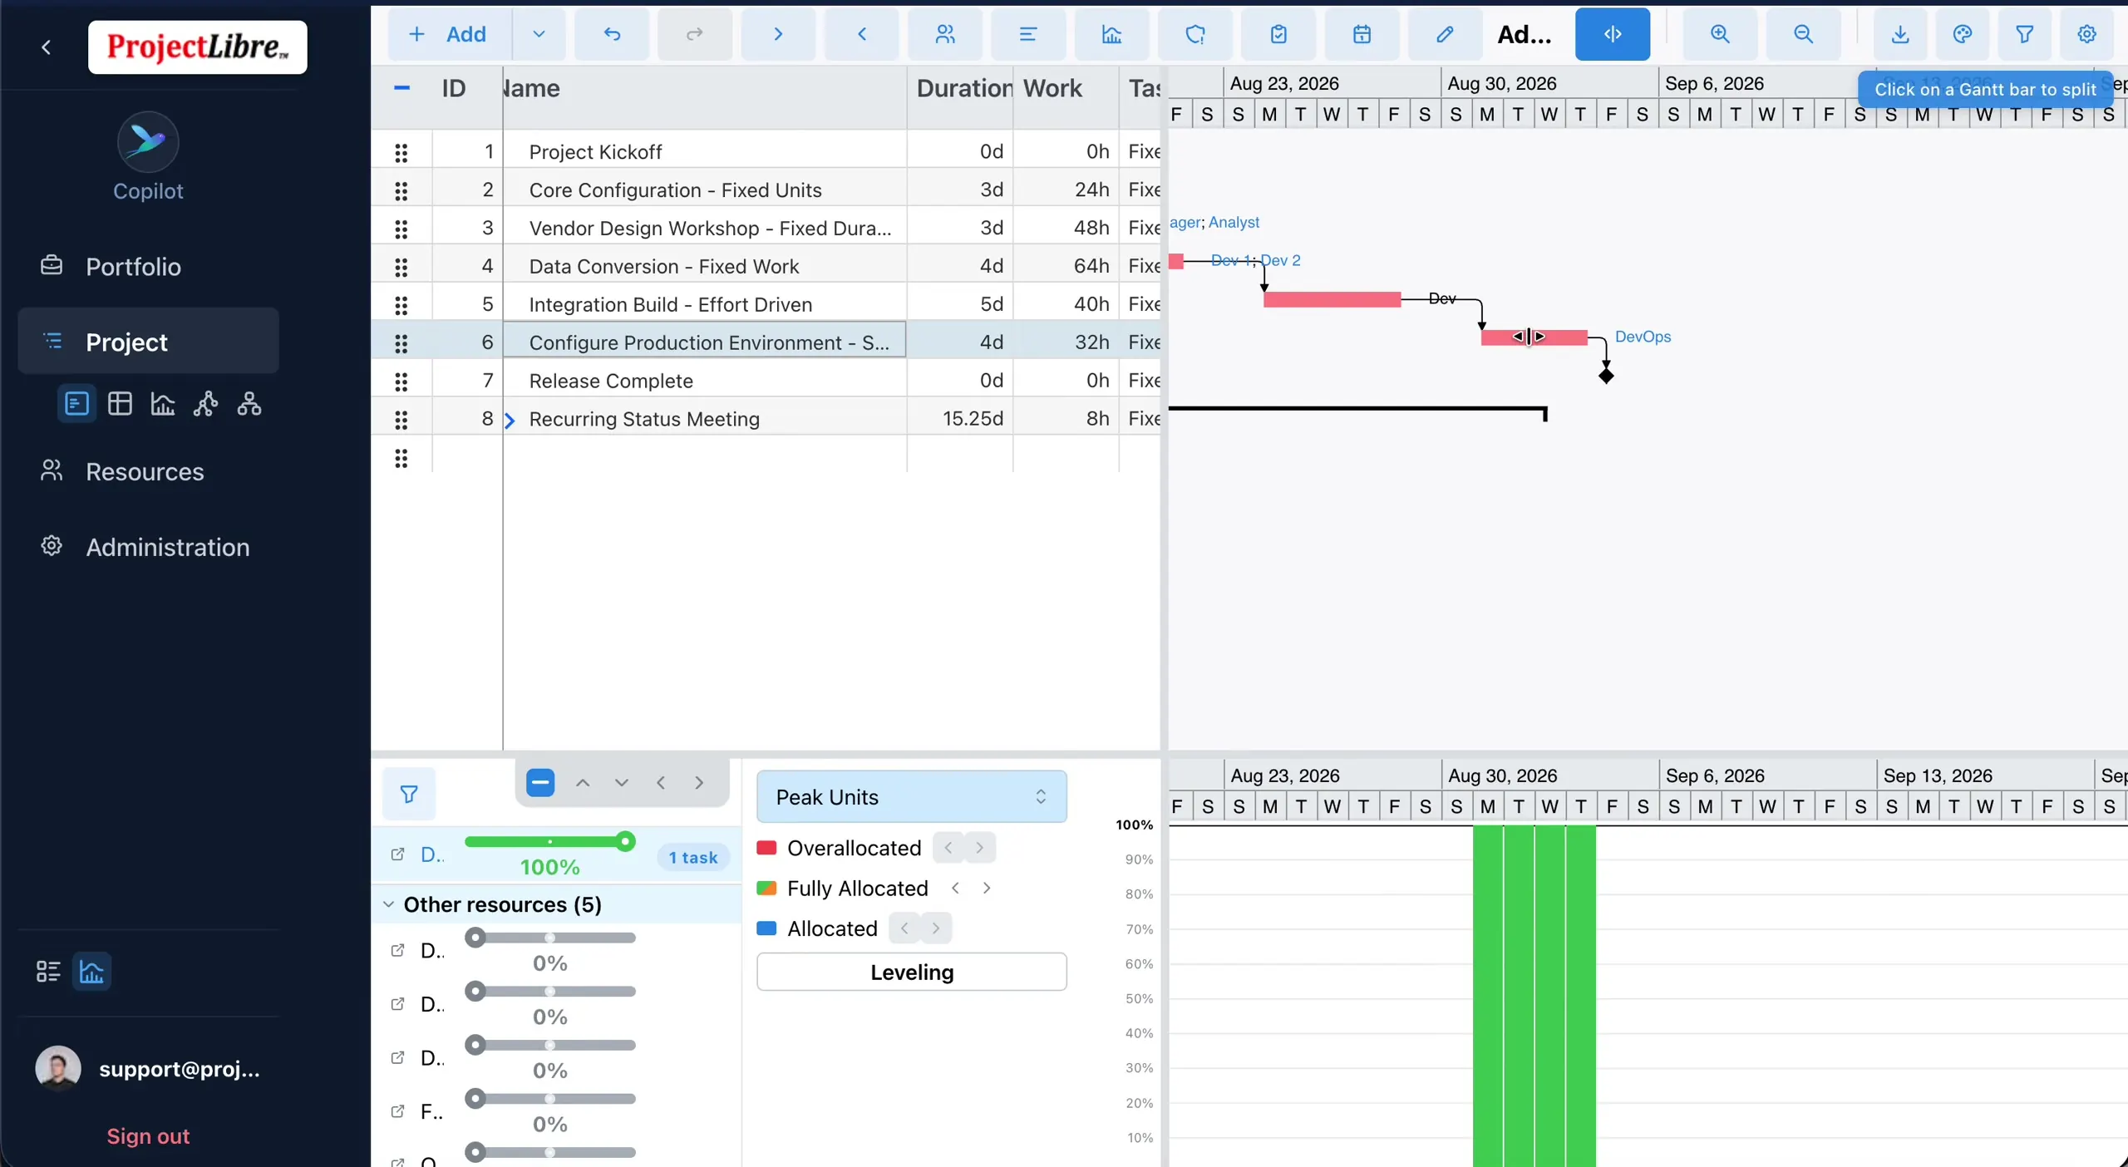Viewport: 2128px width, 1167px height.
Task: Open the chart toolbar icon
Action: click(1111, 34)
